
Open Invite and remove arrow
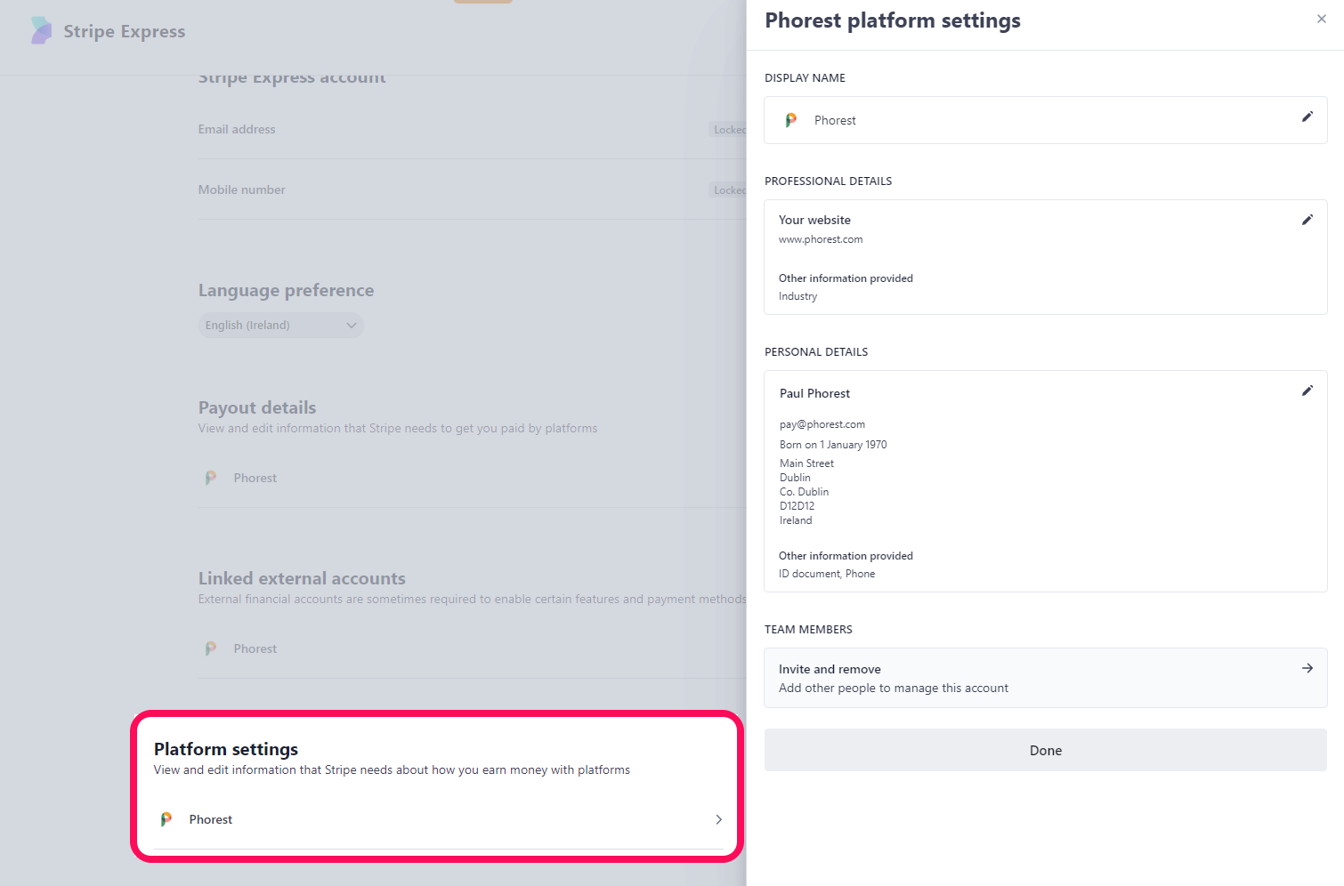tap(1307, 668)
